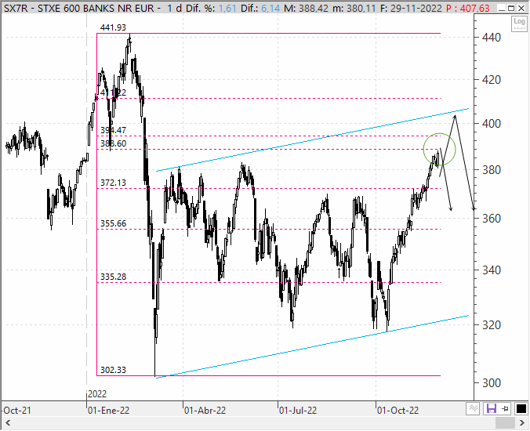
Task: Click the 394.47 Fibonacci level label
Action: [x=113, y=130]
